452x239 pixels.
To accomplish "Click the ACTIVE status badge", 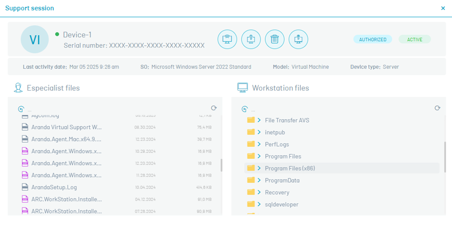I will click(x=414, y=40).
